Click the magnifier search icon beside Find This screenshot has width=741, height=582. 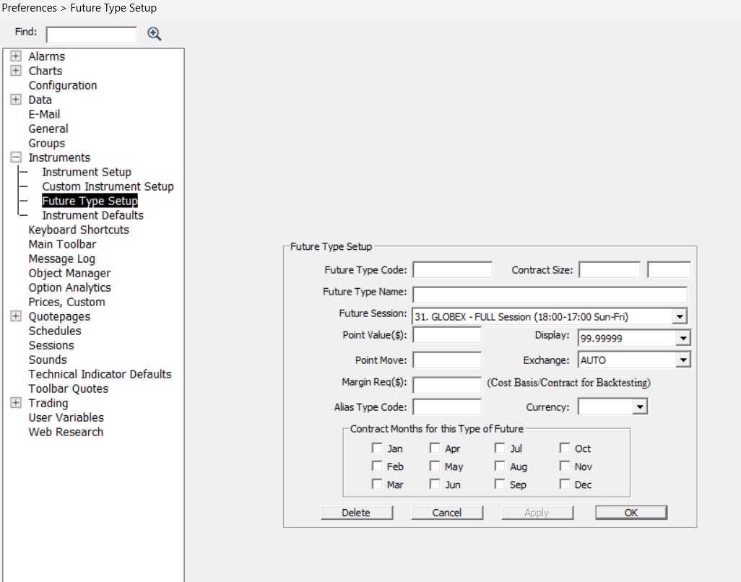point(154,34)
